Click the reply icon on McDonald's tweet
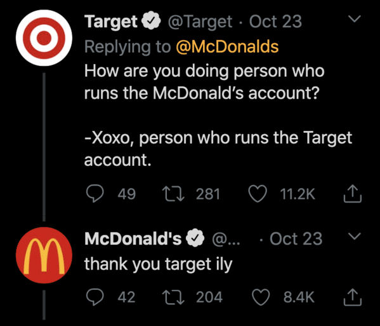 tap(95, 297)
